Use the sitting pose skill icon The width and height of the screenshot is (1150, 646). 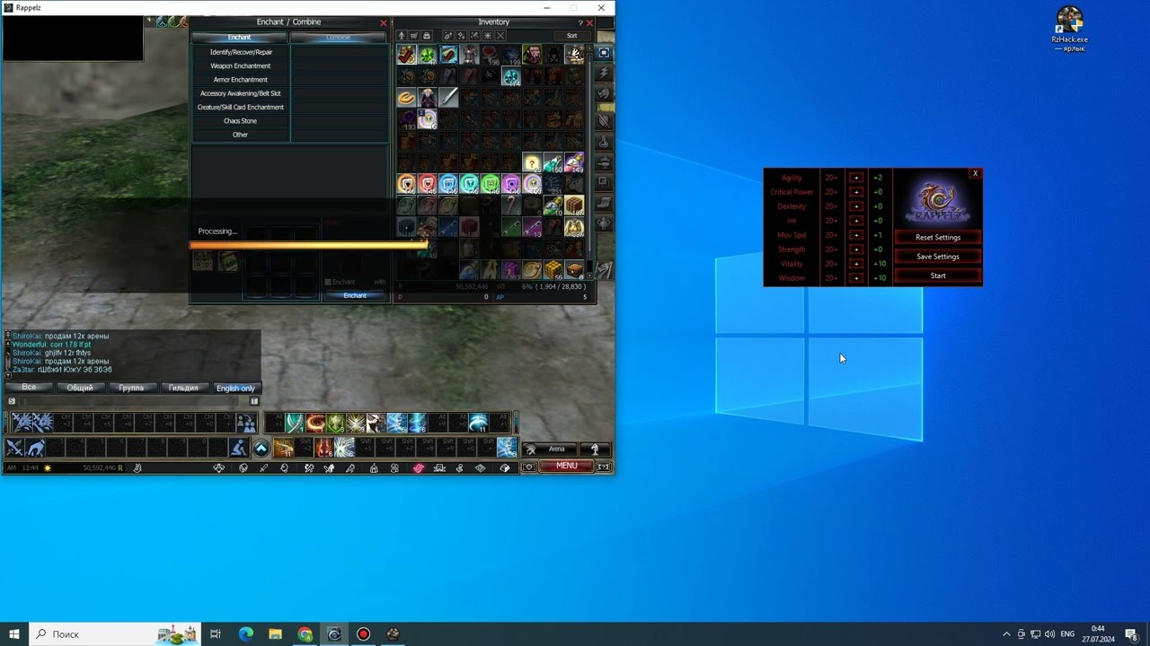tap(239, 448)
